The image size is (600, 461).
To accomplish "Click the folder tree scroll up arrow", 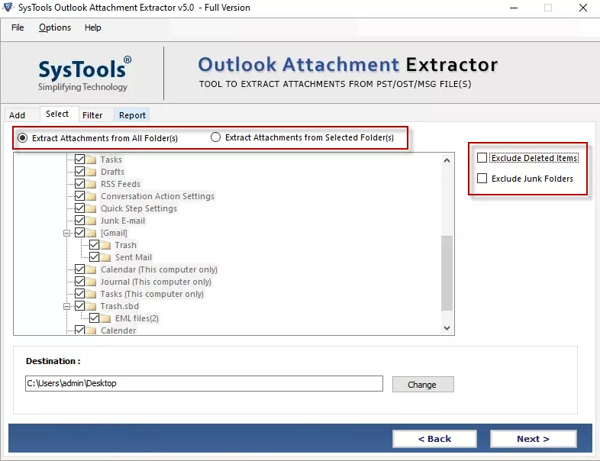I will (x=447, y=160).
